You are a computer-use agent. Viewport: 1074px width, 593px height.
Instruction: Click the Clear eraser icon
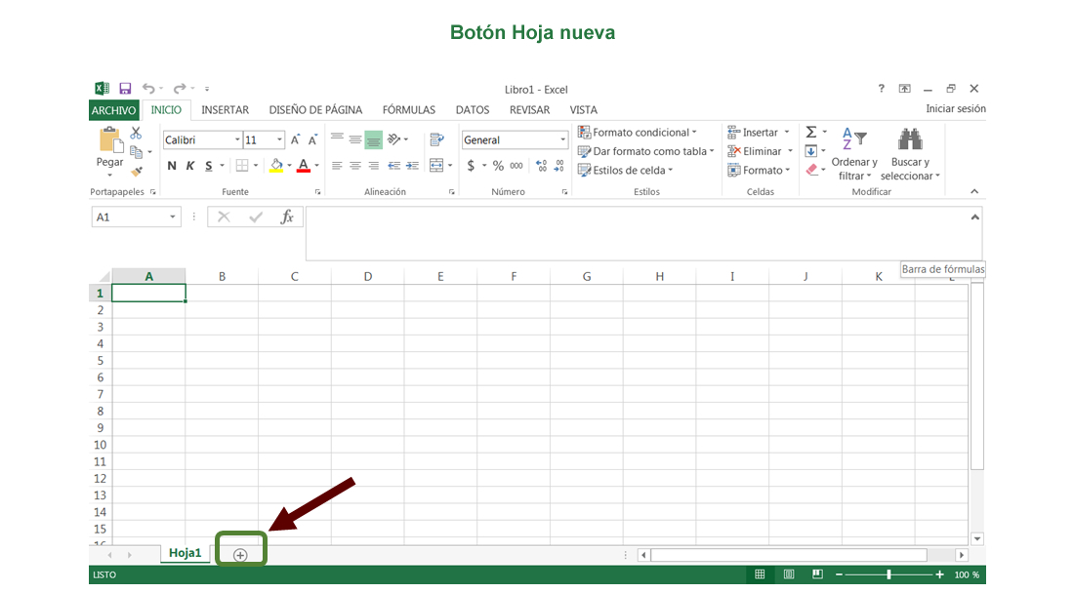coord(811,170)
